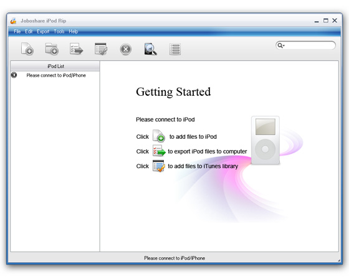The width and height of the screenshot is (349, 277).
Task: Click the add-files icon in Getting Started
Action: (159, 136)
